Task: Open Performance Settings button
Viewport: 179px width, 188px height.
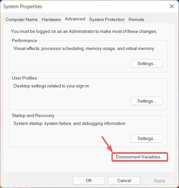Action: [x=147, y=63]
